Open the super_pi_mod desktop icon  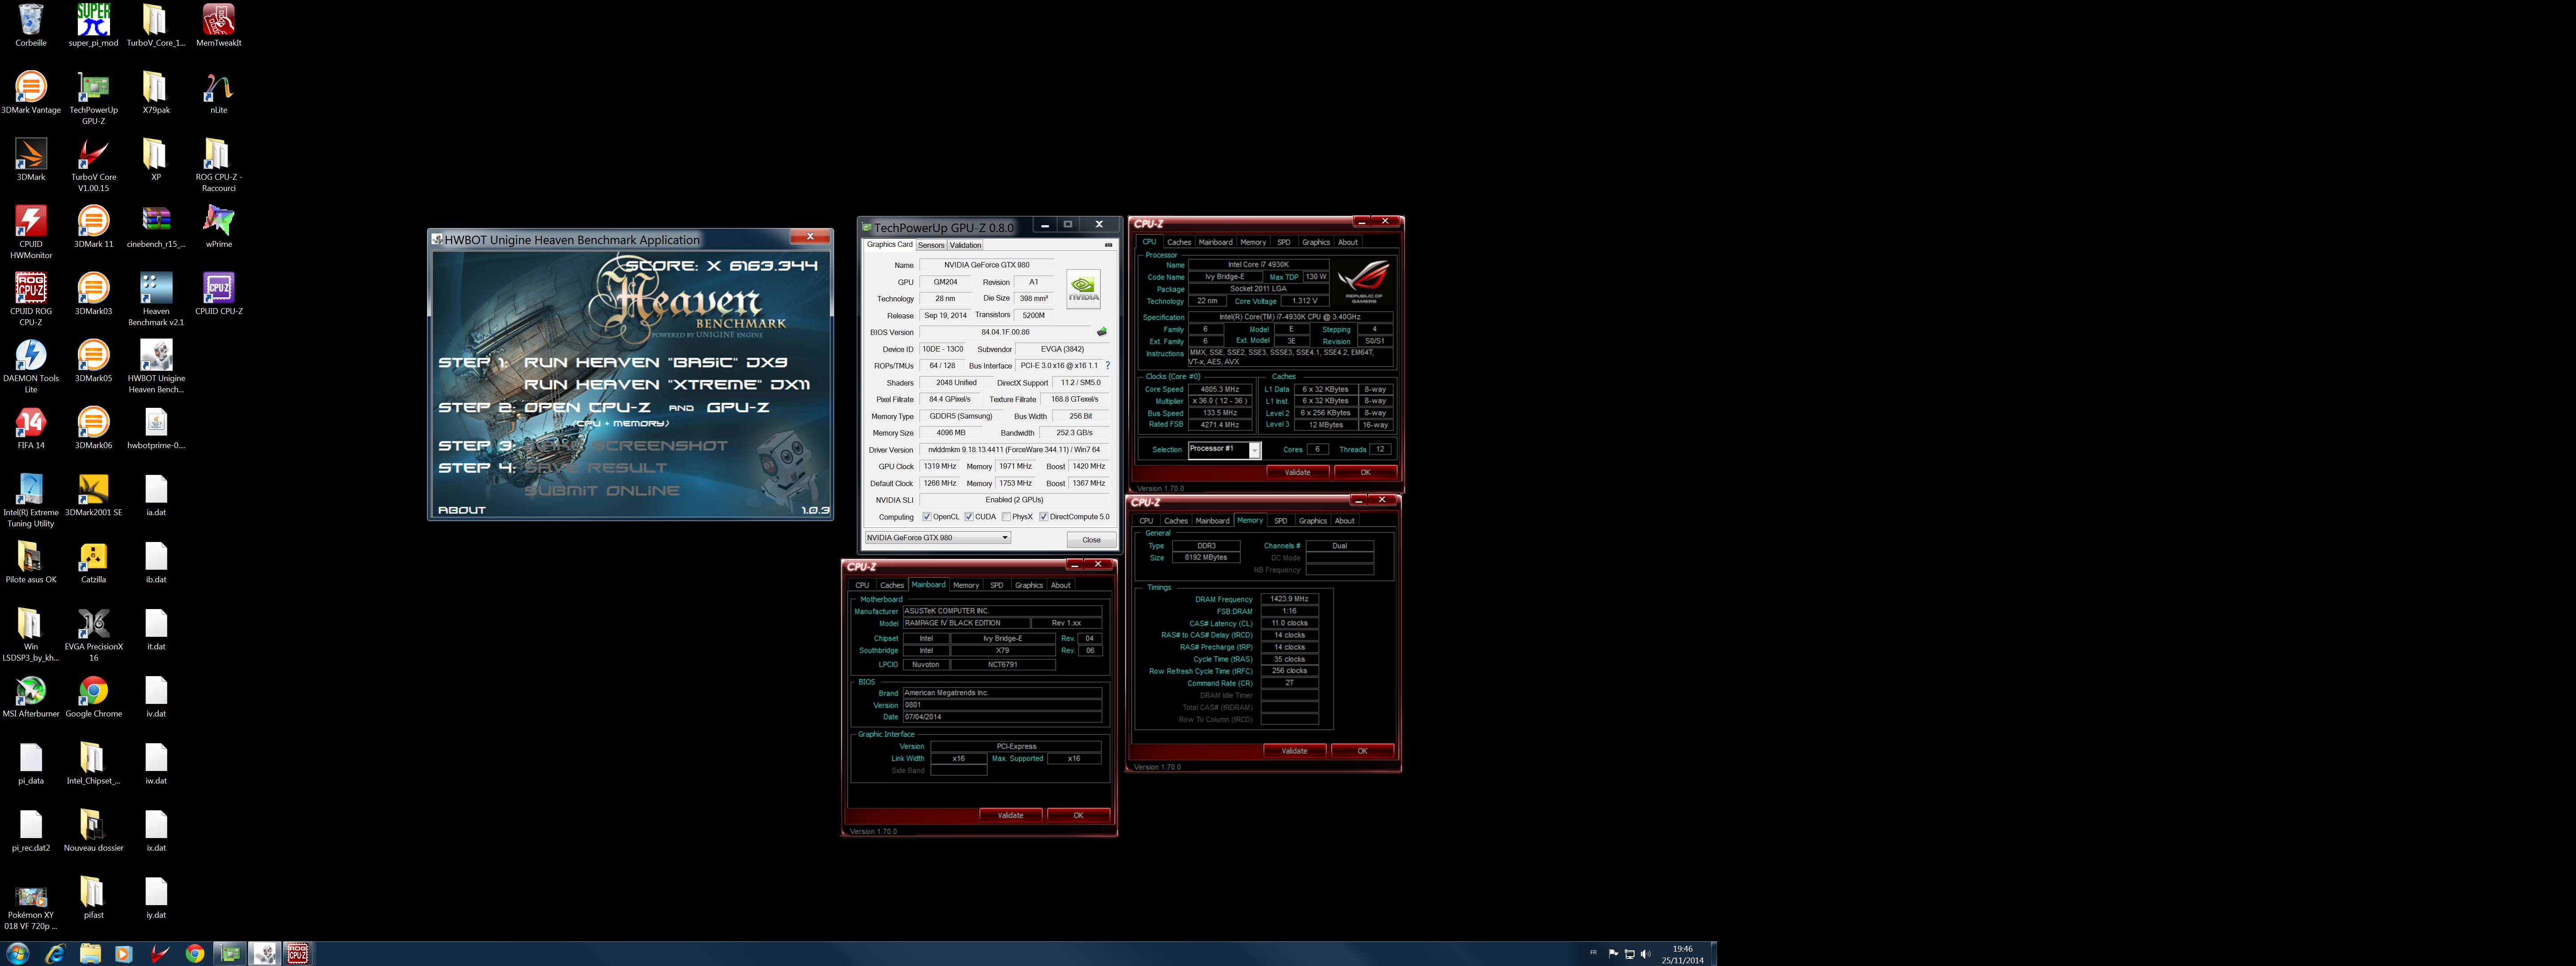[93, 25]
